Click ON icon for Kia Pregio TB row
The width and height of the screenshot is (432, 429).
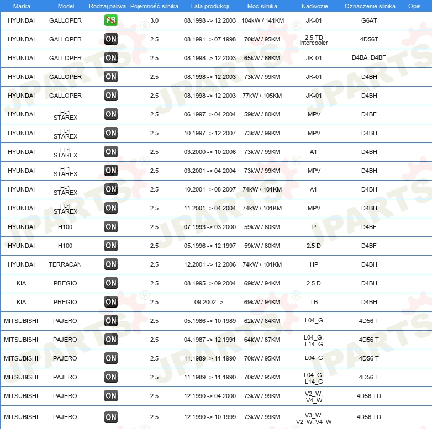(110, 302)
